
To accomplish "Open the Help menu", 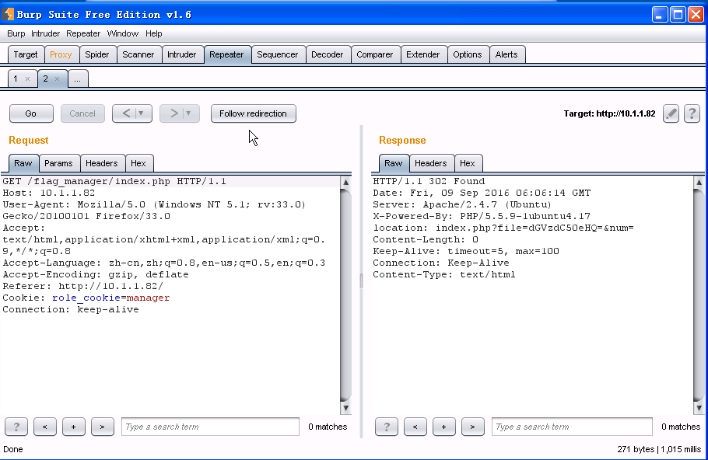I will tap(153, 34).
